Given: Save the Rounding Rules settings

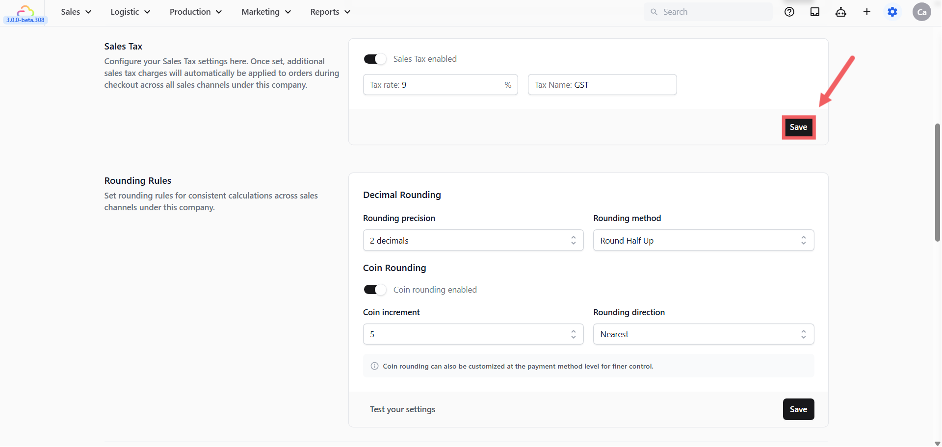Looking at the screenshot, I should point(798,409).
